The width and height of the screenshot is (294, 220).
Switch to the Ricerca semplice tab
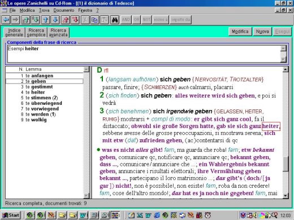point(36,33)
